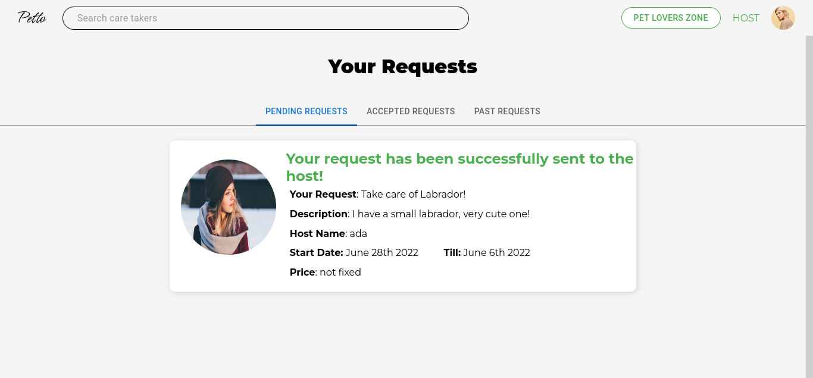Click the Host Name ada line

click(329, 233)
